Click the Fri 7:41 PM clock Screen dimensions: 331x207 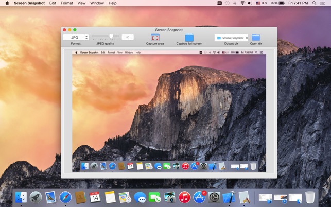coord(298,3)
